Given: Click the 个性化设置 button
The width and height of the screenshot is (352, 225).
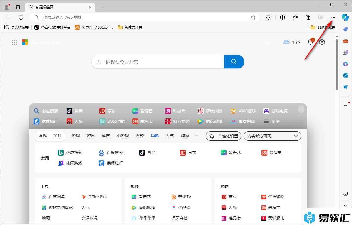Looking at the screenshot, I should 224,136.
